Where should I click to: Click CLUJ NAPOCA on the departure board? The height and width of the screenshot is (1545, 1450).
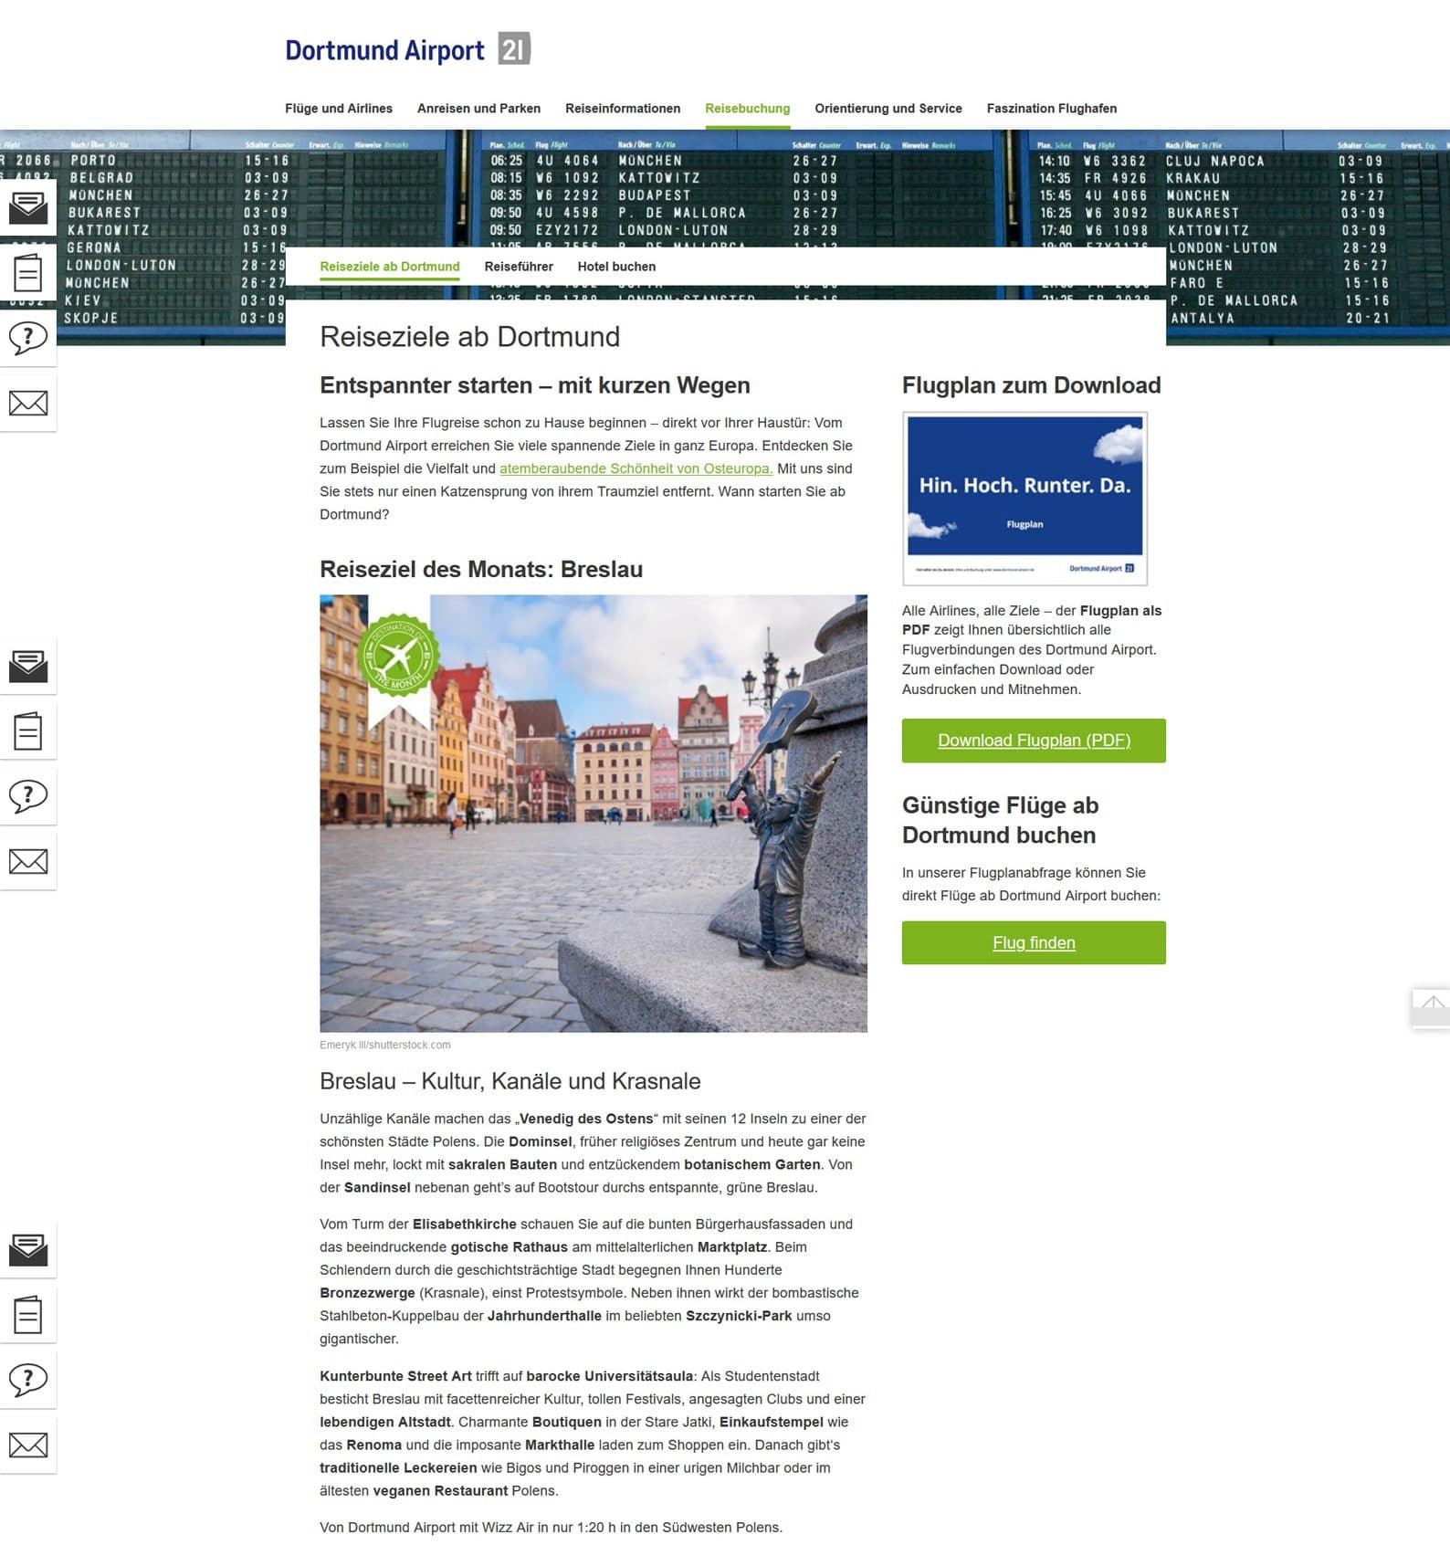tap(1214, 161)
